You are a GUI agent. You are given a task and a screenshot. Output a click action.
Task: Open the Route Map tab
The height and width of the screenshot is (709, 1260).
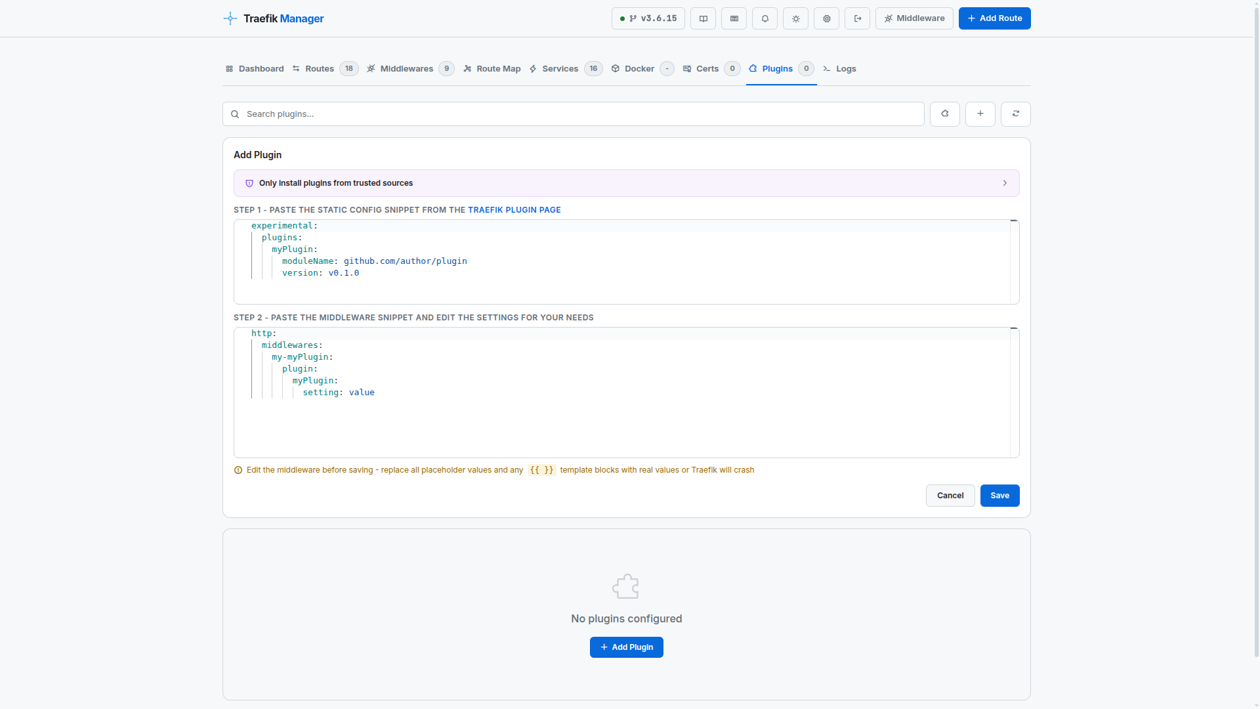pos(492,69)
